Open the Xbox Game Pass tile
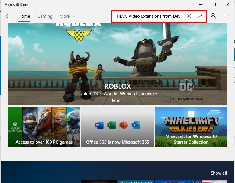This screenshot has width=235, height=183. click(x=44, y=127)
